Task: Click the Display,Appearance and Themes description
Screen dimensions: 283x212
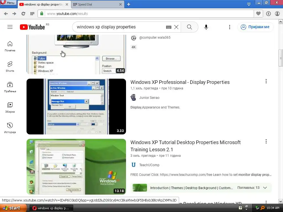Action: pyautogui.click(x=155, y=107)
